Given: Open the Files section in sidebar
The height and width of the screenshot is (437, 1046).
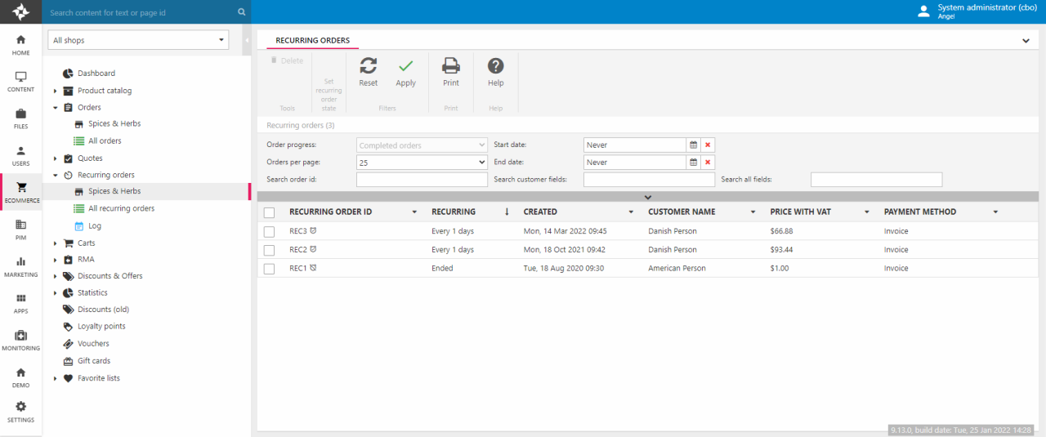Looking at the screenshot, I should 20,118.
